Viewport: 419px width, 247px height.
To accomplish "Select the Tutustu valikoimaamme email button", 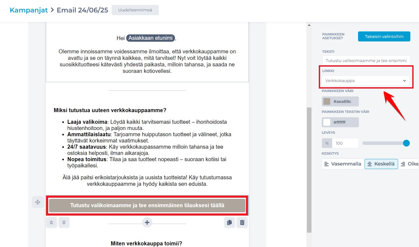I will click(147, 205).
